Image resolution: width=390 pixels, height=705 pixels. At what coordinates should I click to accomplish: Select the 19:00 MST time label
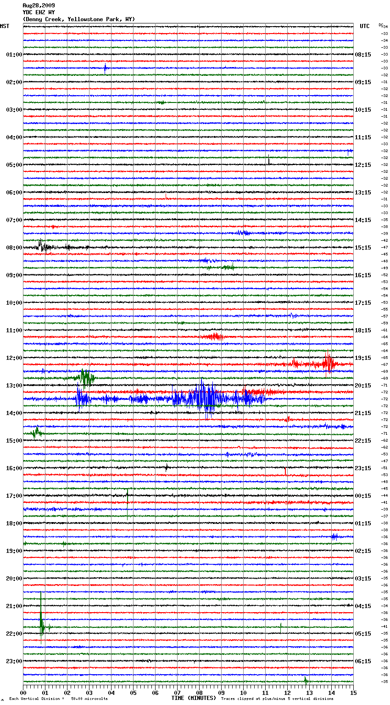[x=14, y=551]
